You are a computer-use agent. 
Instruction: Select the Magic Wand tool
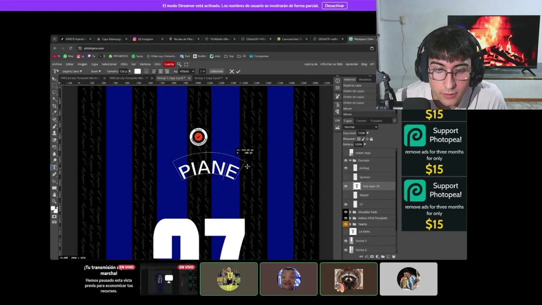point(55,99)
